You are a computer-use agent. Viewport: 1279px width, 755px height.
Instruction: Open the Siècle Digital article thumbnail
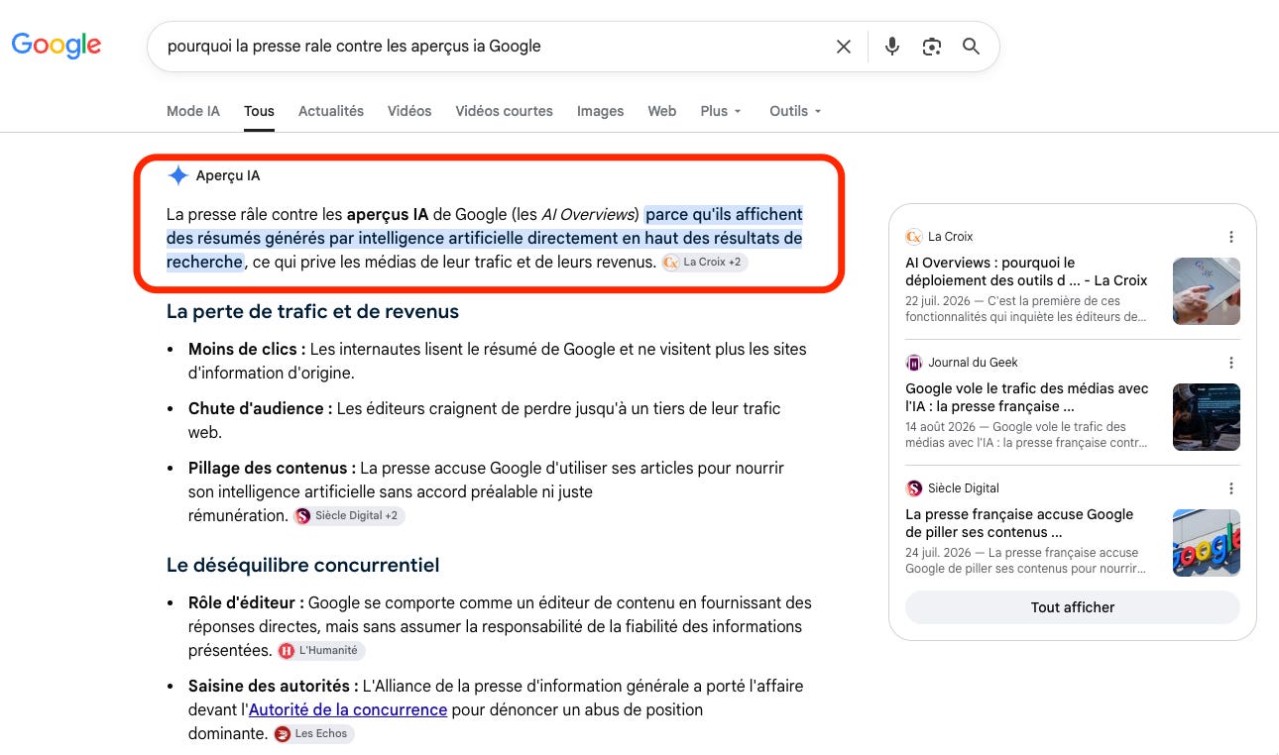tap(1207, 543)
